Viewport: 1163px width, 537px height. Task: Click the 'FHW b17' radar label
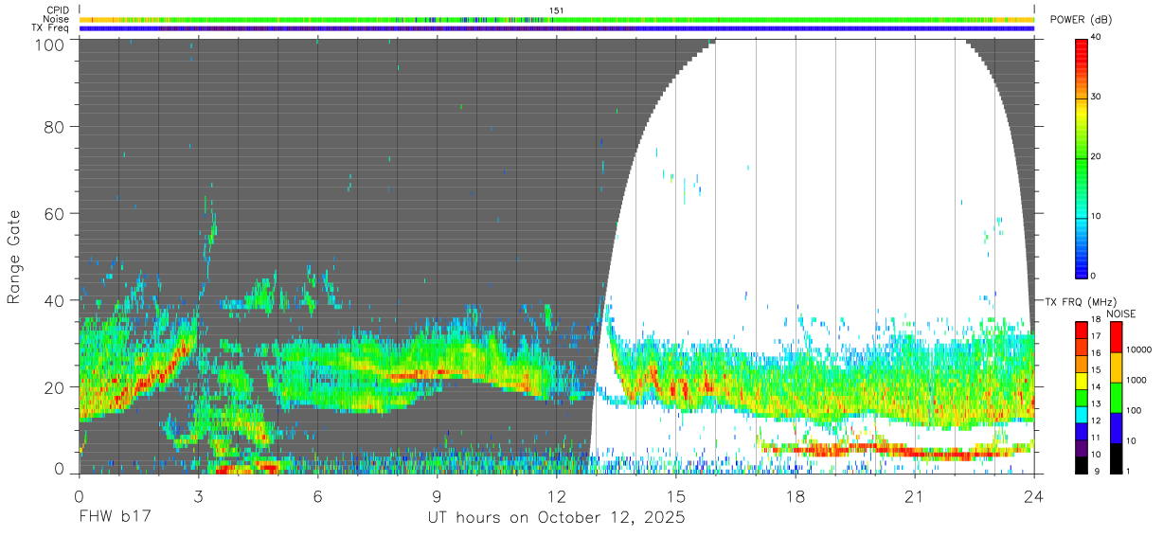coord(115,518)
